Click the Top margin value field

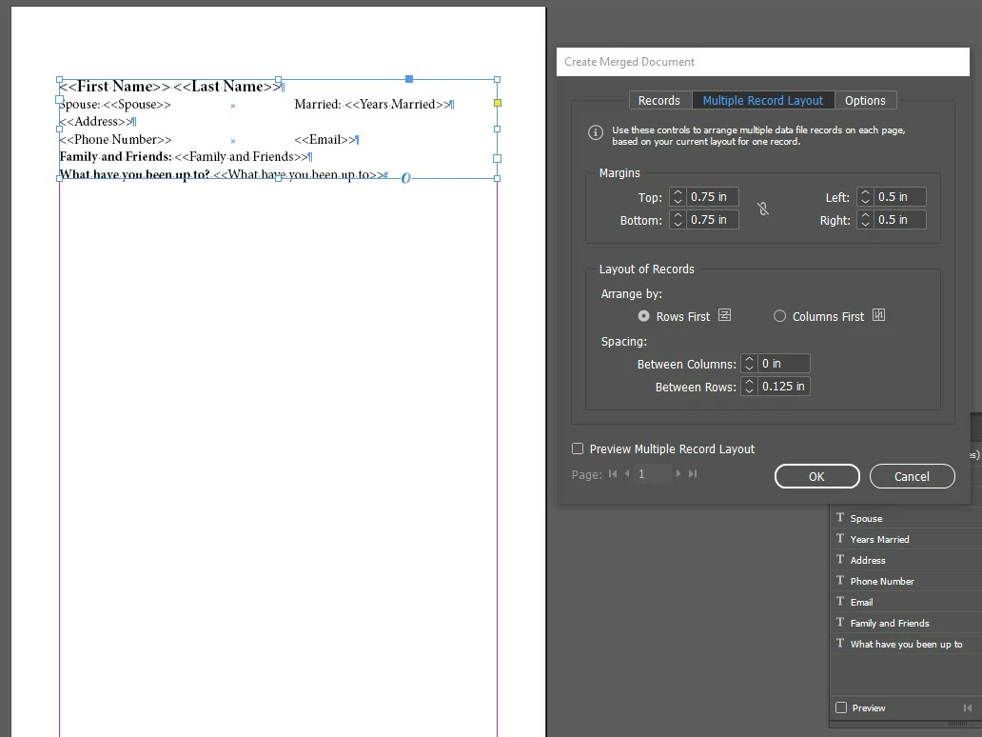pos(712,197)
